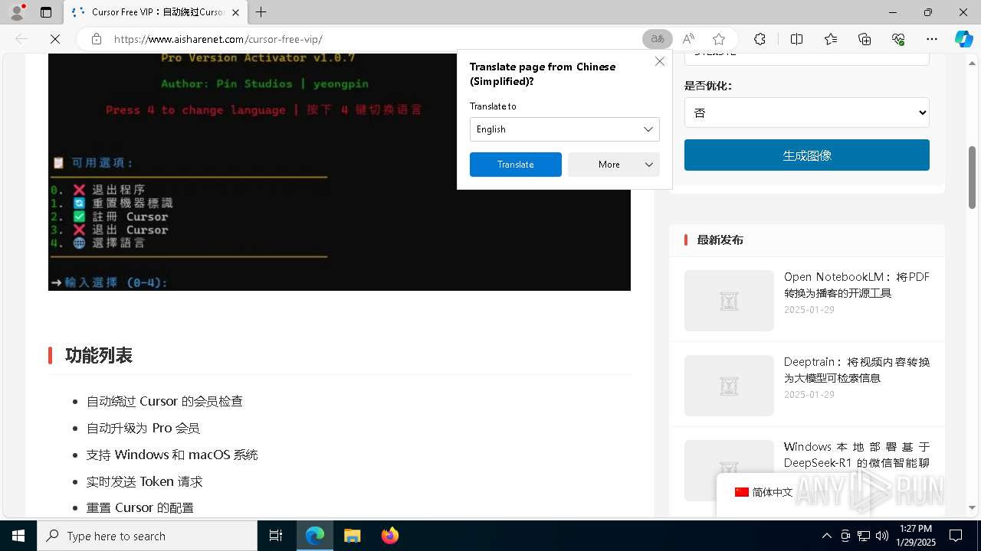
Task: Open the Collections icon
Action: tap(865, 39)
